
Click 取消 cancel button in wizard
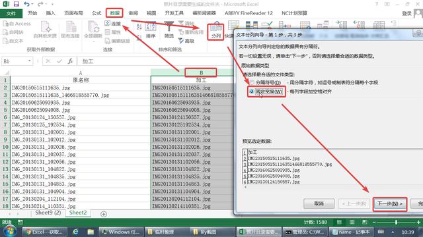tap(319, 203)
